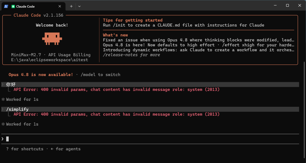Click the PowerShell icon in the tab

point(6,6)
